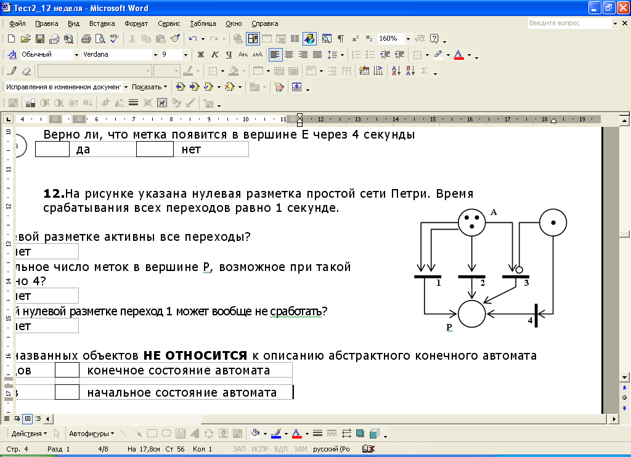Open the Справка menu

tap(265, 24)
